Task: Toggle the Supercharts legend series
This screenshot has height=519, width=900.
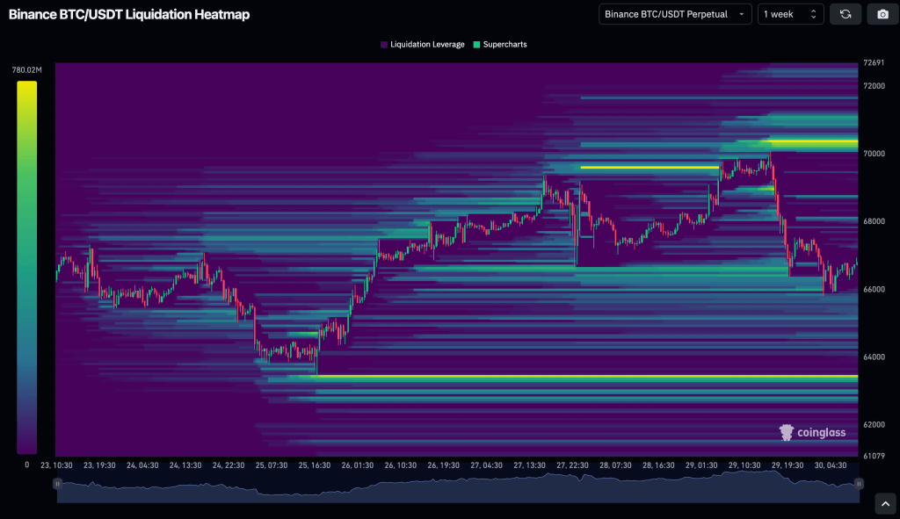Action: click(x=500, y=44)
